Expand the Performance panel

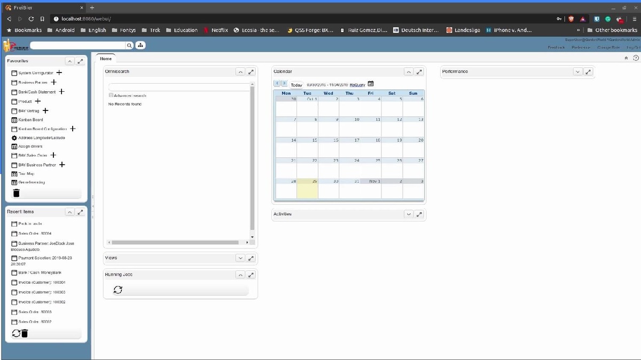577,71
